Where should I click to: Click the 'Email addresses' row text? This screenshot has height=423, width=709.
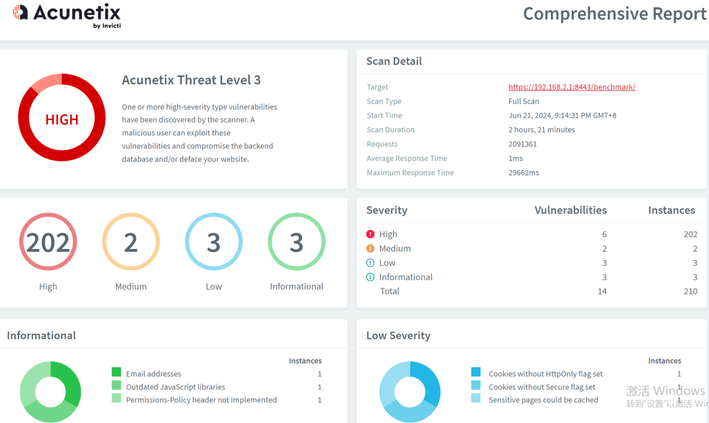pyautogui.click(x=153, y=374)
